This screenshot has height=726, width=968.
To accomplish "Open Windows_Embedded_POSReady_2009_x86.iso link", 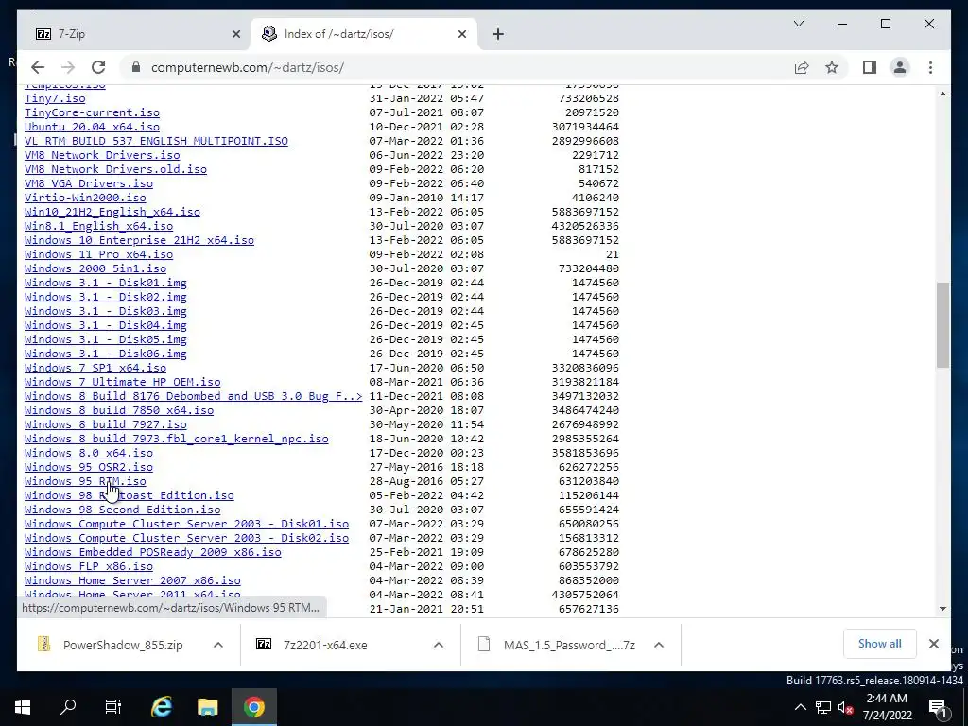I will coord(153,552).
